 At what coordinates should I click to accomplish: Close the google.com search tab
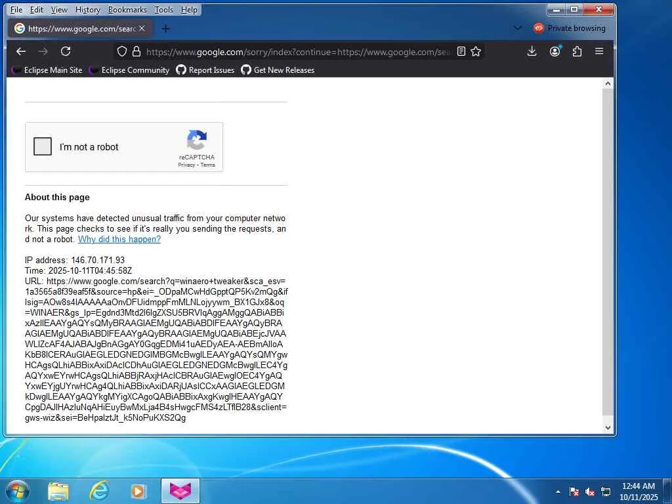coord(142,28)
